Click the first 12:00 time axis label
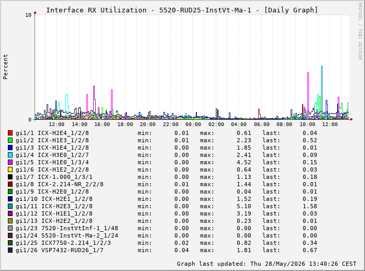This screenshot has height=271, width=365. pos(57,125)
